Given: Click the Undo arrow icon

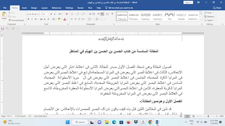Looking at the screenshot, I should (x=7, y=29).
